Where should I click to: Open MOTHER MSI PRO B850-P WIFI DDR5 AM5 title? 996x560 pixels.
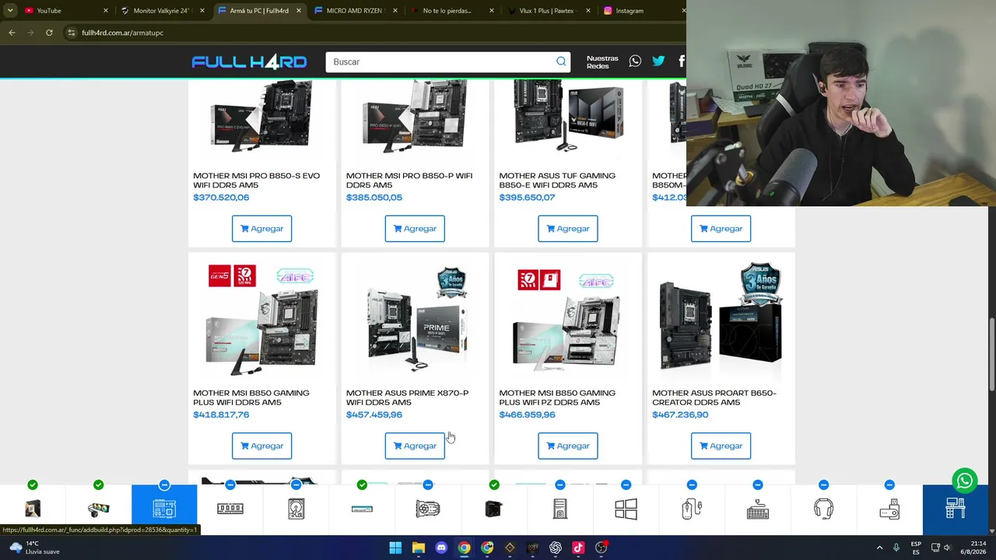click(409, 180)
